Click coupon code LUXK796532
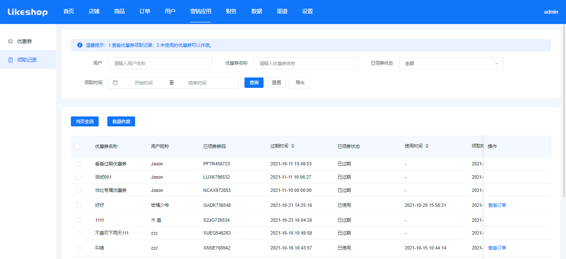This screenshot has height=259, width=566. point(217,177)
